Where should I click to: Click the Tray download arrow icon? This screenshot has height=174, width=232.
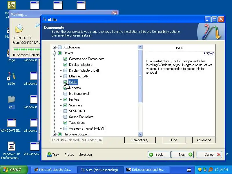[49, 154]
